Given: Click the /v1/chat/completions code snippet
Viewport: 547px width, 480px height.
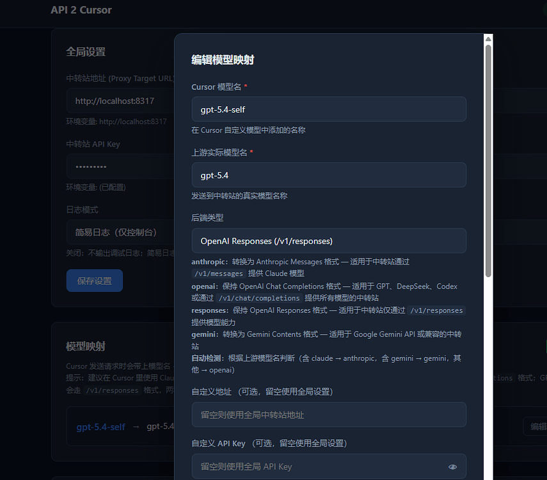Looking at the screenshot, I should tap(259, 298).
